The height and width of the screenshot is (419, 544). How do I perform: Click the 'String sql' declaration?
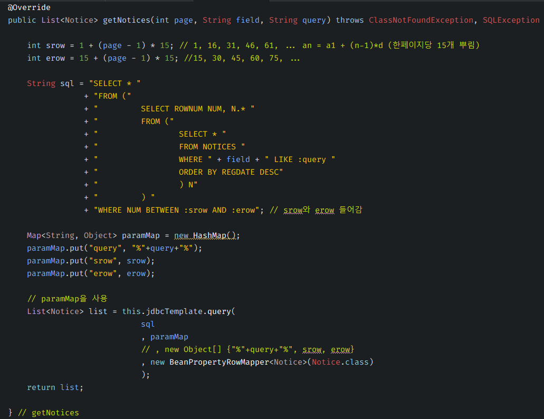tap(50, 83)
